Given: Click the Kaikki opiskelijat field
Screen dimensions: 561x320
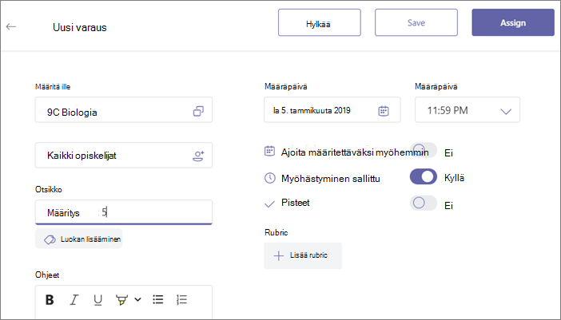Looking at the screenshot, I should [124, 155].
